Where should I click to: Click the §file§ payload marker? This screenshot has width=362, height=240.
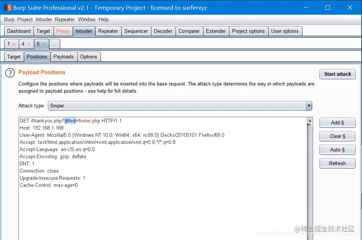(70, 121)
